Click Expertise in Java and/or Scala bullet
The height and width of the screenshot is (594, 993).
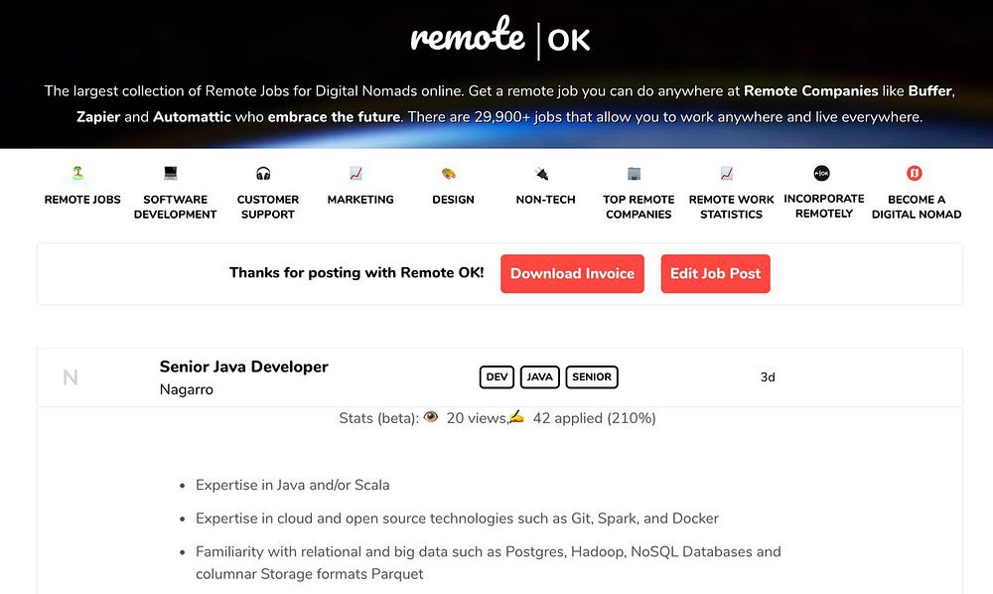(293, 485)
